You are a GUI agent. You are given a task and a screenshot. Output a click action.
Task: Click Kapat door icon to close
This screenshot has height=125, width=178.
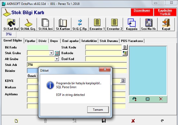pyautogui.click(x=166, y=25)
